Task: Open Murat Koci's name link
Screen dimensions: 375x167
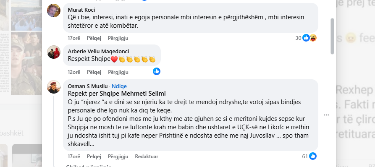Action: pyautogui.click(x=81, y=10)
